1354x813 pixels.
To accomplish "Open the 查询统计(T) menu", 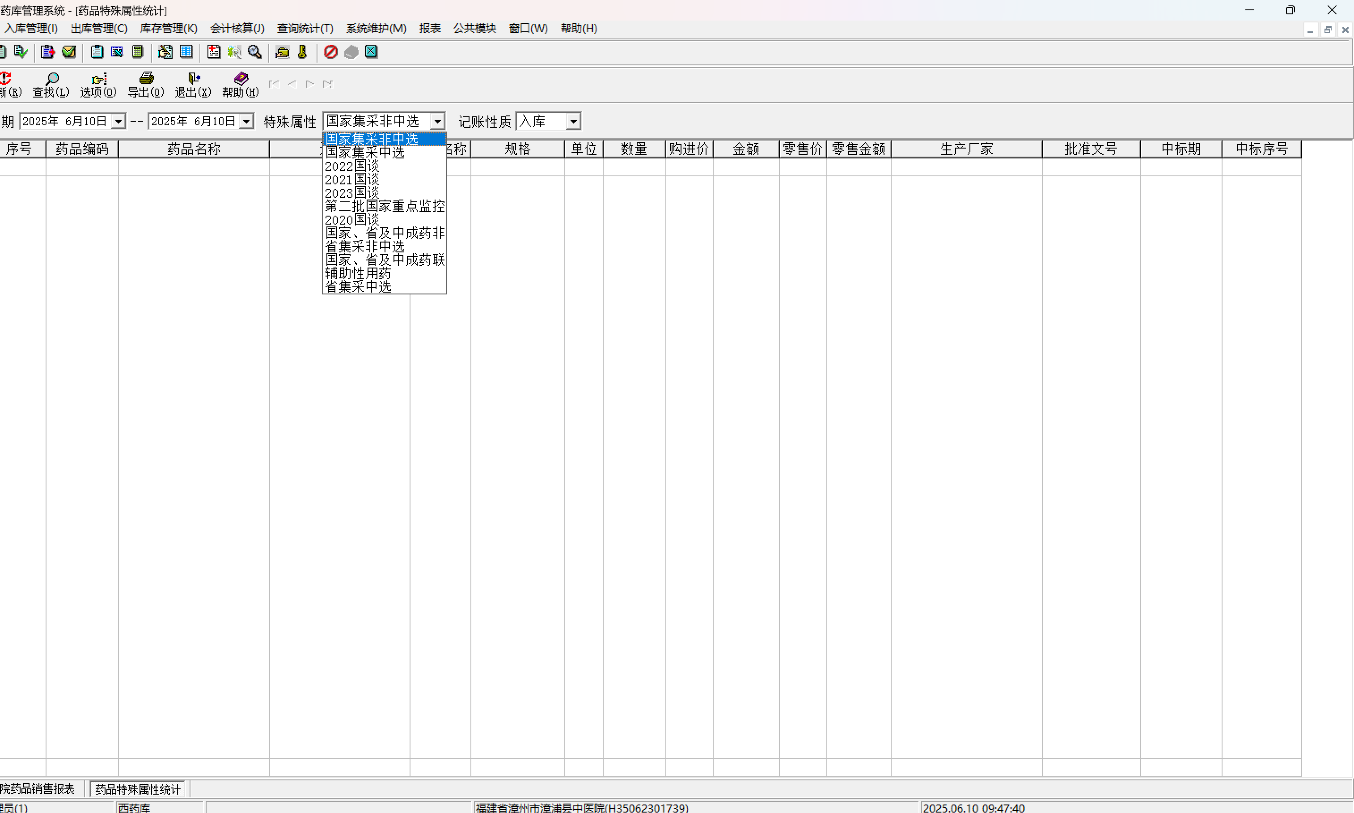I will (305, 29).
